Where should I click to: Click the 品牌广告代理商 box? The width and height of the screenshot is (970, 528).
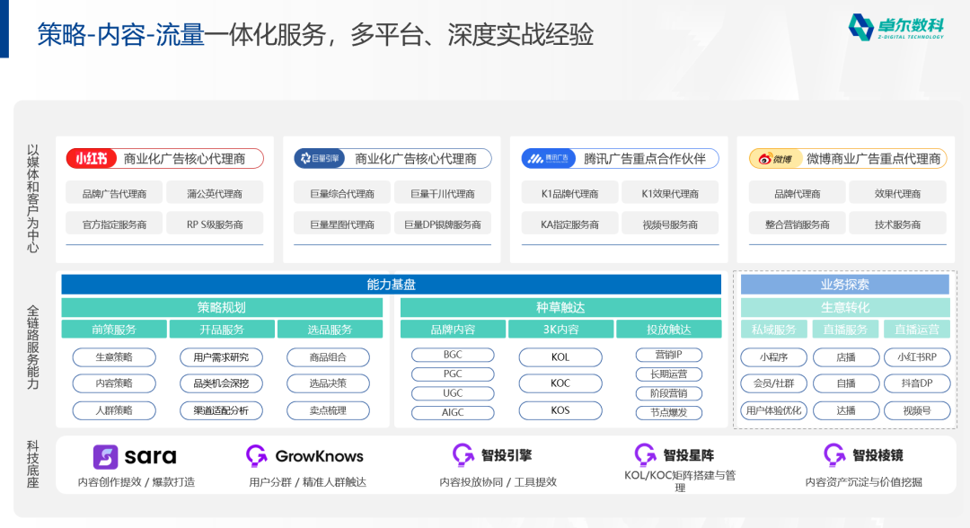point(114,194)
